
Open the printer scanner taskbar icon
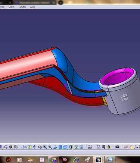(87, 160)
